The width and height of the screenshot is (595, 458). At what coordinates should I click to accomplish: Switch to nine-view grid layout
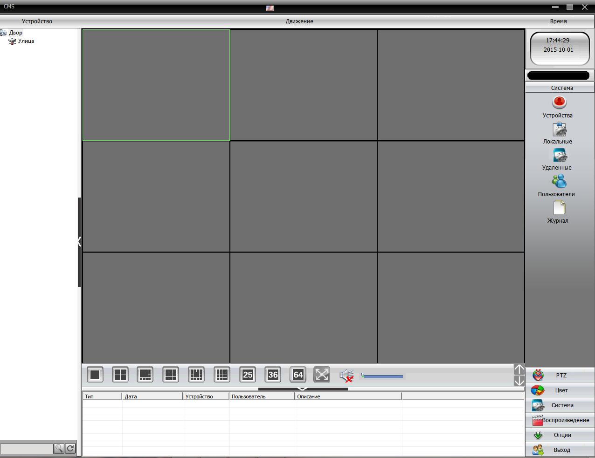(x=171, y=375)
